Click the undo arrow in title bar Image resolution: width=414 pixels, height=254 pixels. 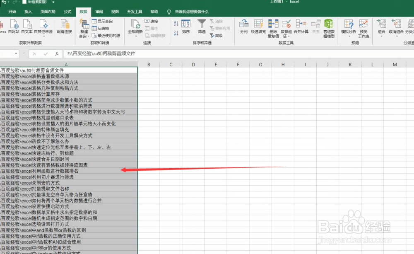click(4, 2)
